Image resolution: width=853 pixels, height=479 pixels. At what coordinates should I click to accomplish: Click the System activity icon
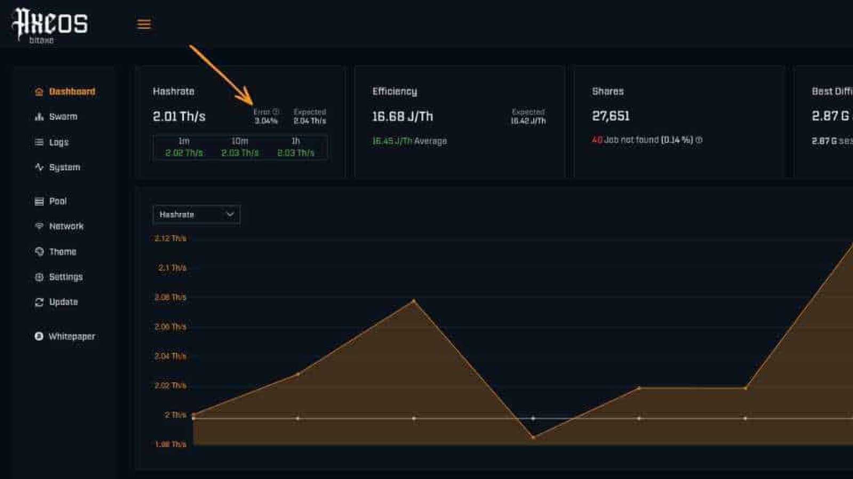point(38,167)
